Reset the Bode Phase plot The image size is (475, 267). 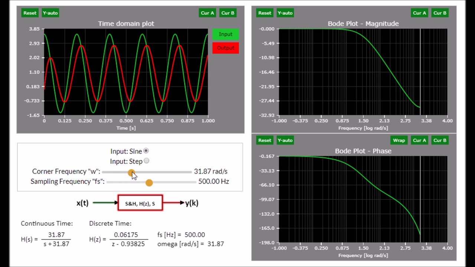point(265,140)
